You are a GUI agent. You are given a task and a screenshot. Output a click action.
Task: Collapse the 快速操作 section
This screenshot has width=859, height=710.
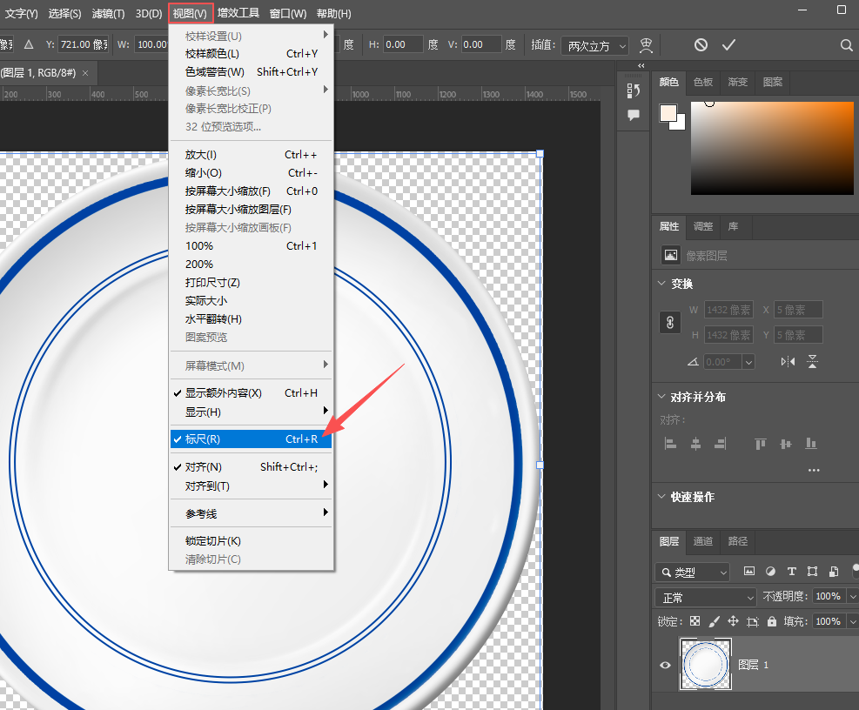coord(661,496)
